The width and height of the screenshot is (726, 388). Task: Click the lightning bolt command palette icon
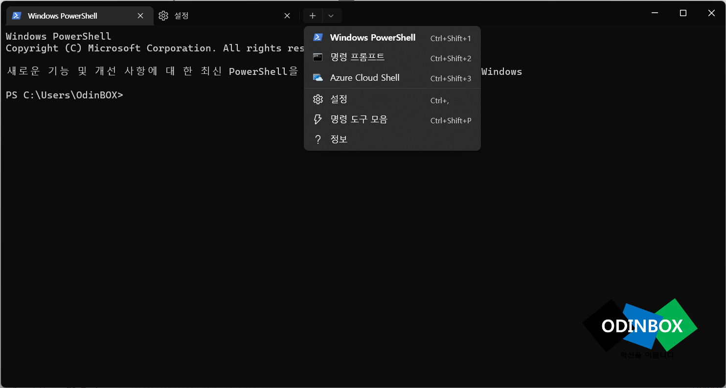point(318,120)
